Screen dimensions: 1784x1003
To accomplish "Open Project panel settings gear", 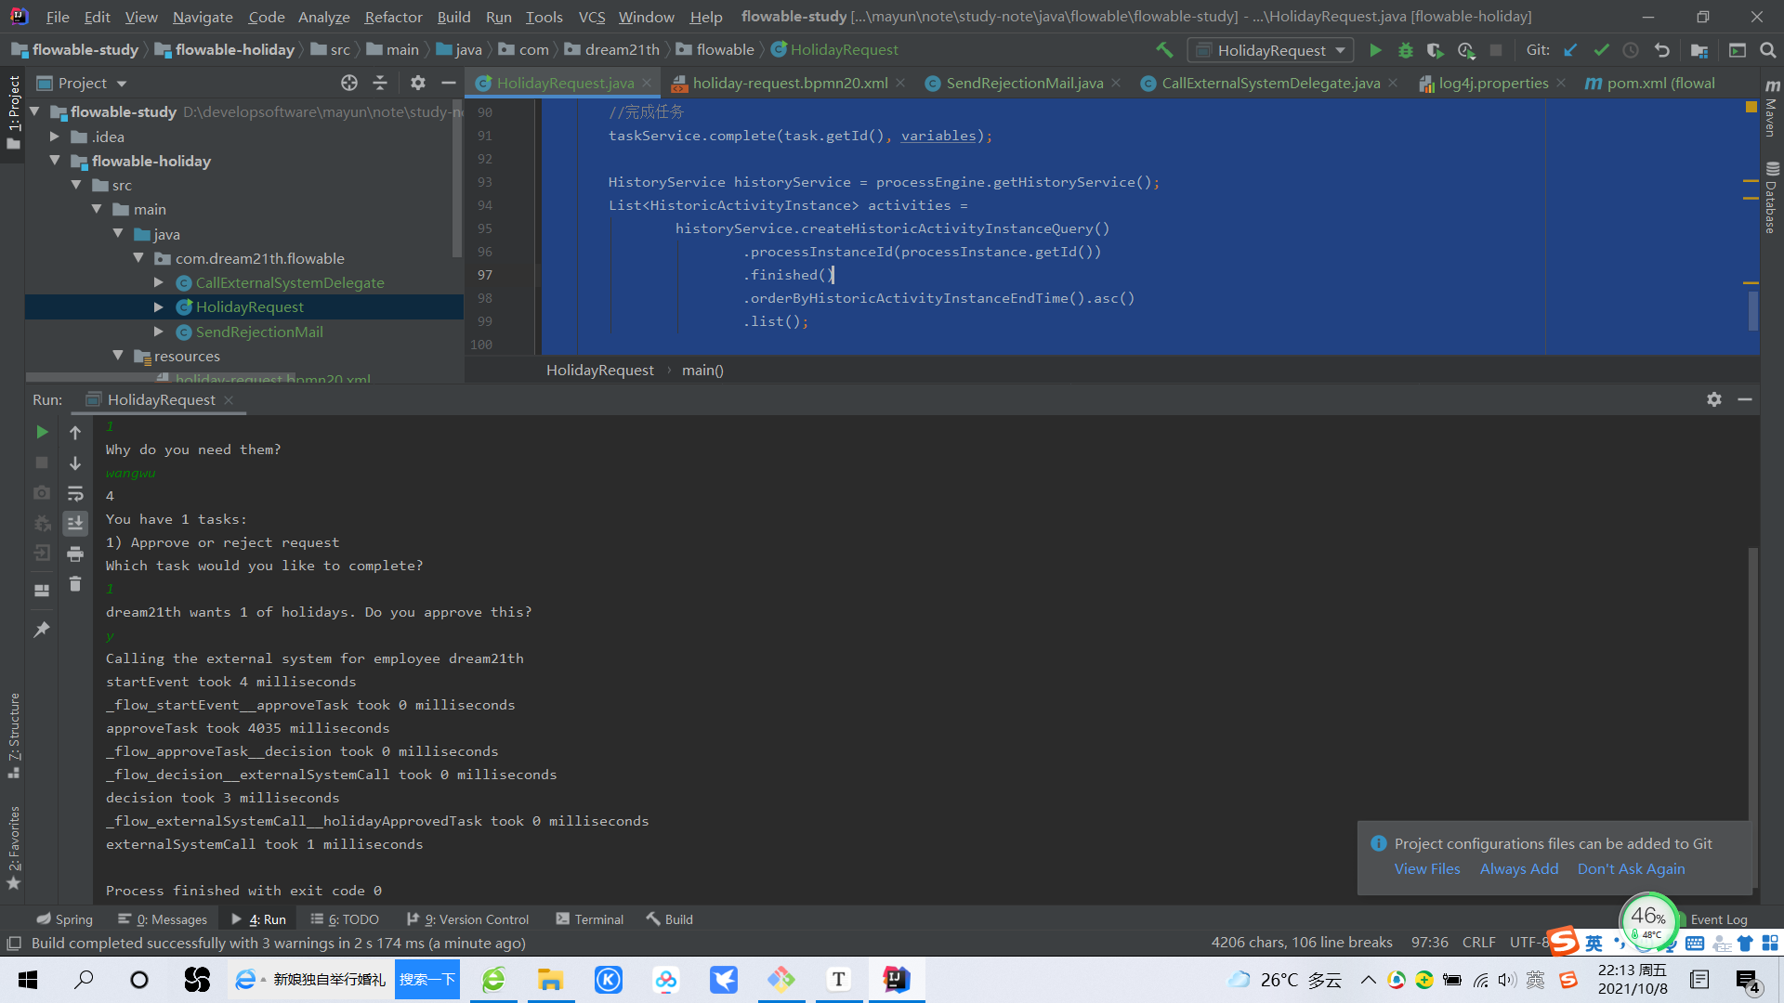I will click(418, 83).
